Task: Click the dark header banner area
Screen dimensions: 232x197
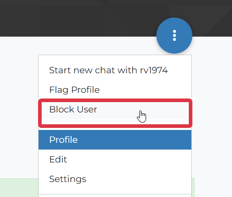Action: tap(77, 17)
